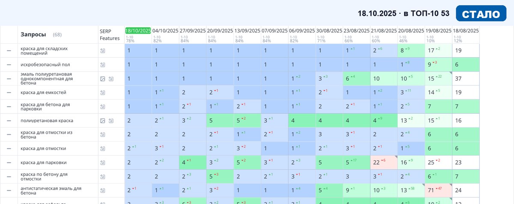Click SERP icon for краска для парковки
Image resolution: width=514 pixels, height=204 pixels.
click(102, 163)
